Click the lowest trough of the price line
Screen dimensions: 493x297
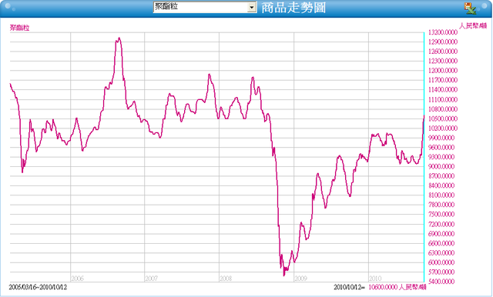[x=284, y=275]
